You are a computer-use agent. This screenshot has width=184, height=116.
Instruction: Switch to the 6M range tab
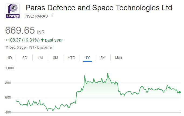[56, 58]
